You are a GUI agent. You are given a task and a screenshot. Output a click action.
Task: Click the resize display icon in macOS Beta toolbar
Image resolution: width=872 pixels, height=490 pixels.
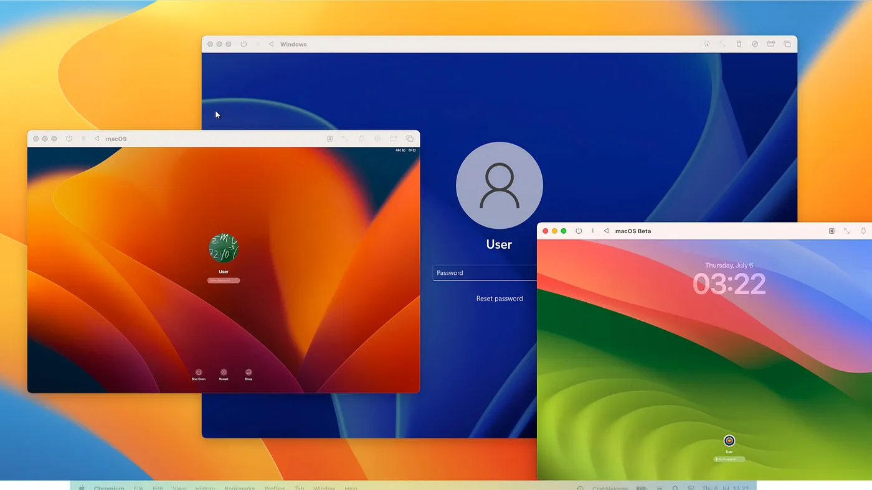(846, 231)
